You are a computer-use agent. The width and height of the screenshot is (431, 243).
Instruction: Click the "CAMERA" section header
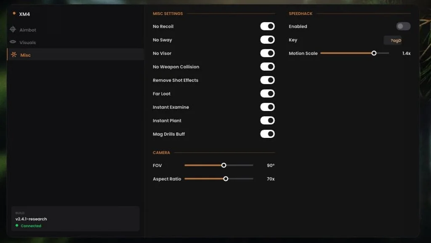click(161, 153)
